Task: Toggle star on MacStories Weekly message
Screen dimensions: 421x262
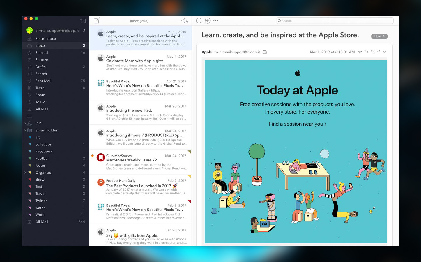Action: pos(92,156)
